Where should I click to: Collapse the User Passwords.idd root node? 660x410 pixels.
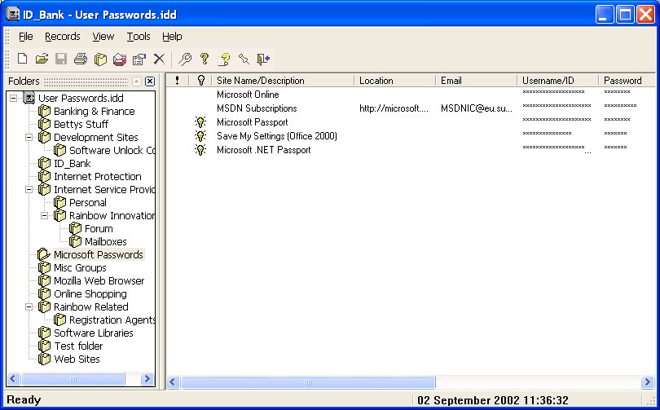point(14,98)
